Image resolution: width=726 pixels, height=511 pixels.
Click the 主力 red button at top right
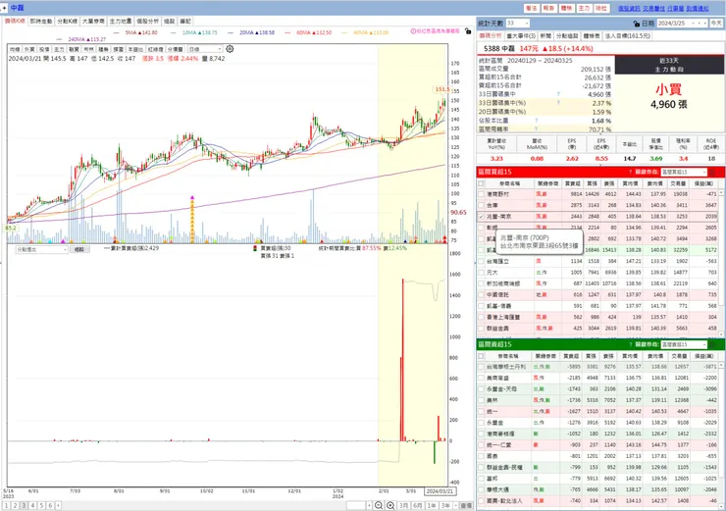pos(584,8)
